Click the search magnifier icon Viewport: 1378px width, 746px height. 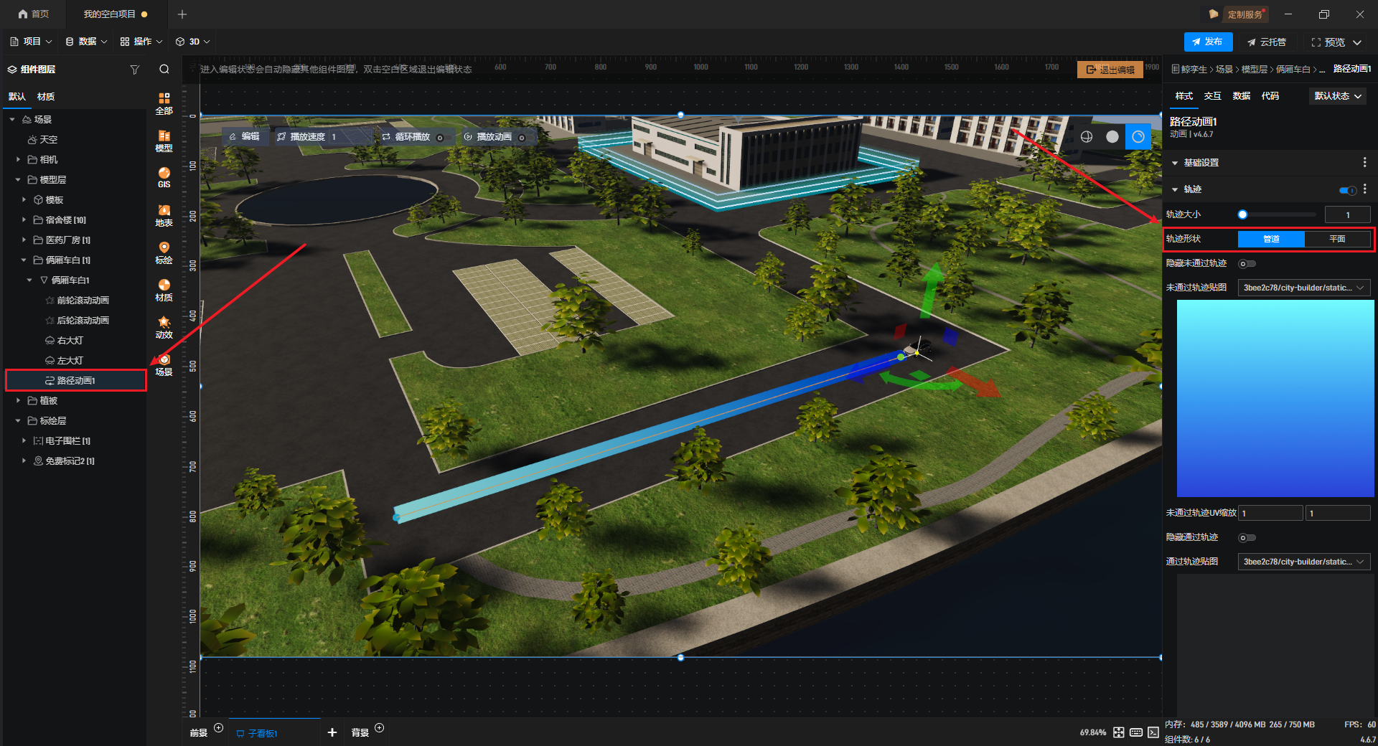(x=164, y=69)
